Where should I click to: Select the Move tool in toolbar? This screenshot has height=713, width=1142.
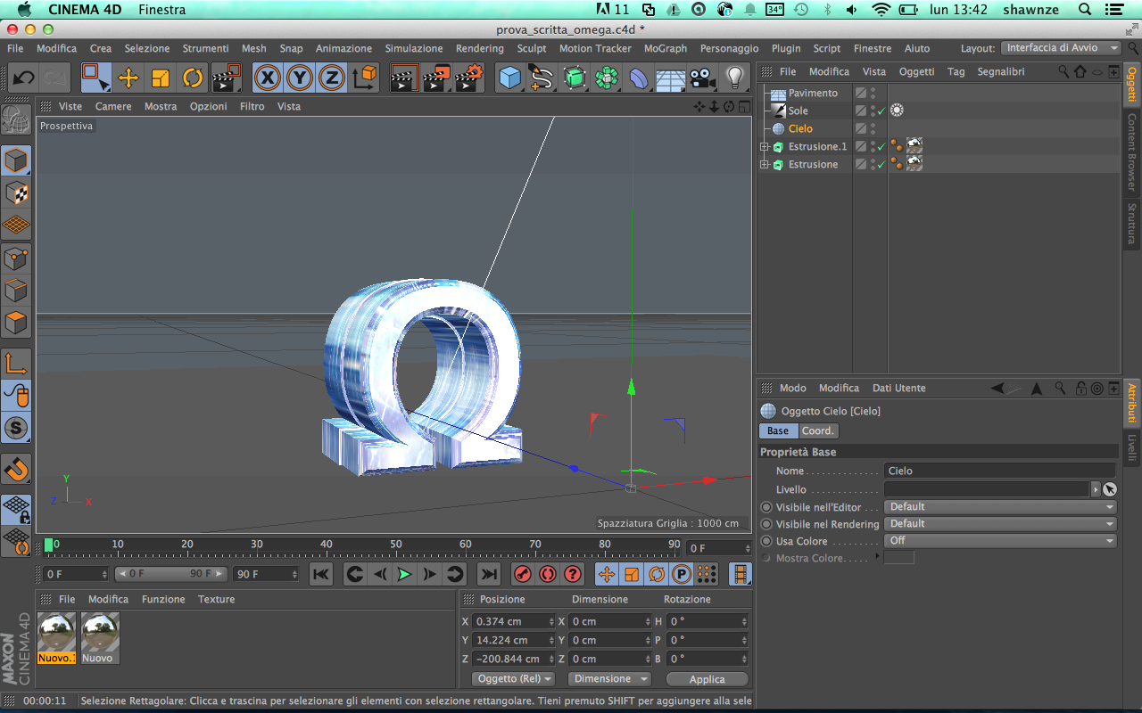point(128,78)
